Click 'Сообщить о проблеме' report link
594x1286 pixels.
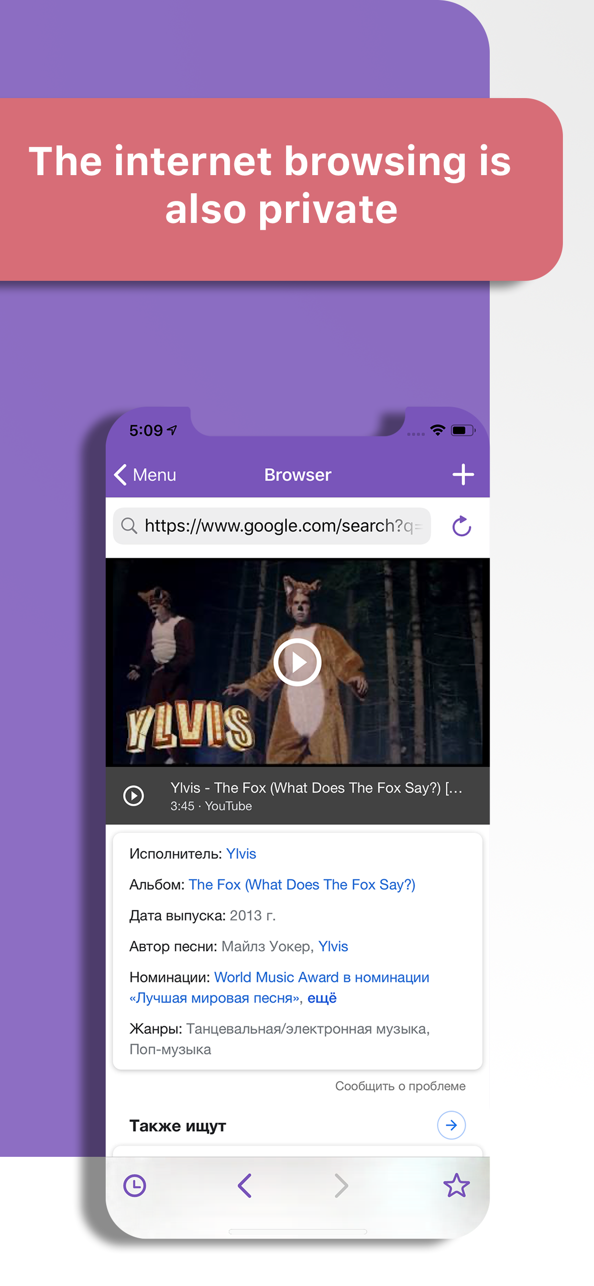(x=400, y=1086)
